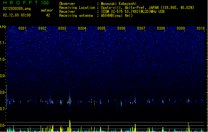Click the 0306 time marker
Screen dimensions: 208x132
tap(121, 28)
